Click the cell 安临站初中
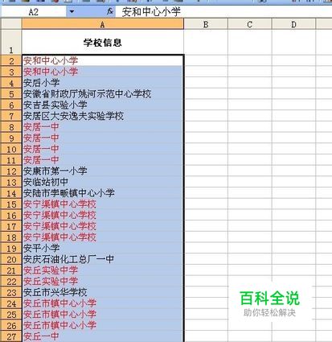The height and width of the screenshot is (342, 332). click(x=103, y=182)
